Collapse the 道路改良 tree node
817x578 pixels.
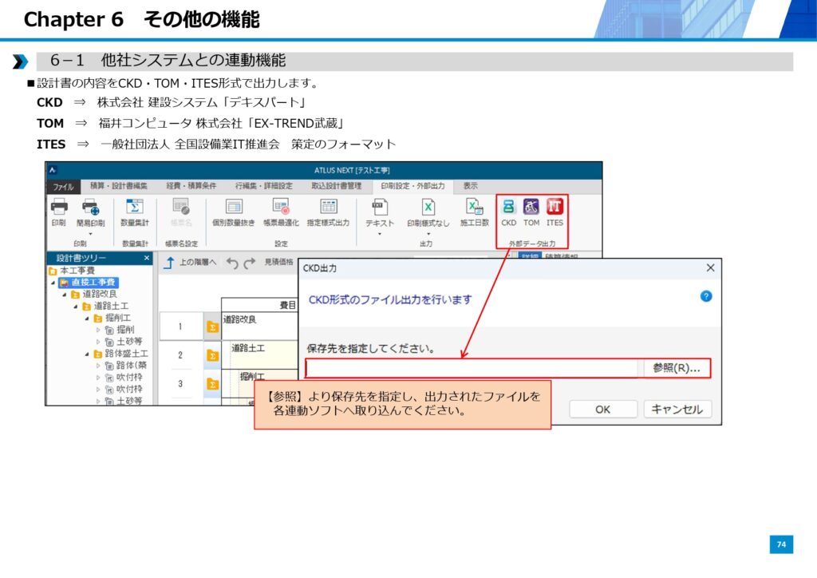65,295
